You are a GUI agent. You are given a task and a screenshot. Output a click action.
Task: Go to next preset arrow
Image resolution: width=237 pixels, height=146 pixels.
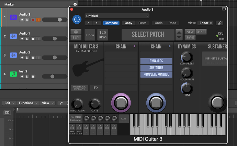[x=97, y=23]
